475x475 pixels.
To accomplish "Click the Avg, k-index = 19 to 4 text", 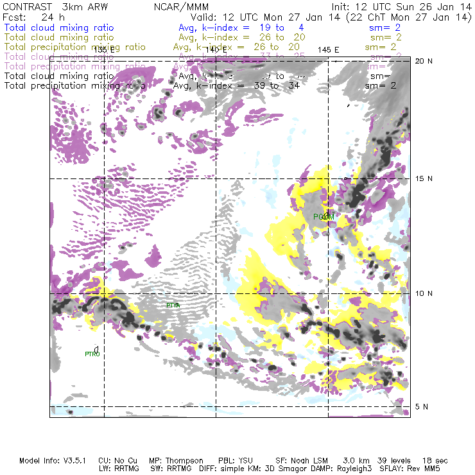I will 241,28.
